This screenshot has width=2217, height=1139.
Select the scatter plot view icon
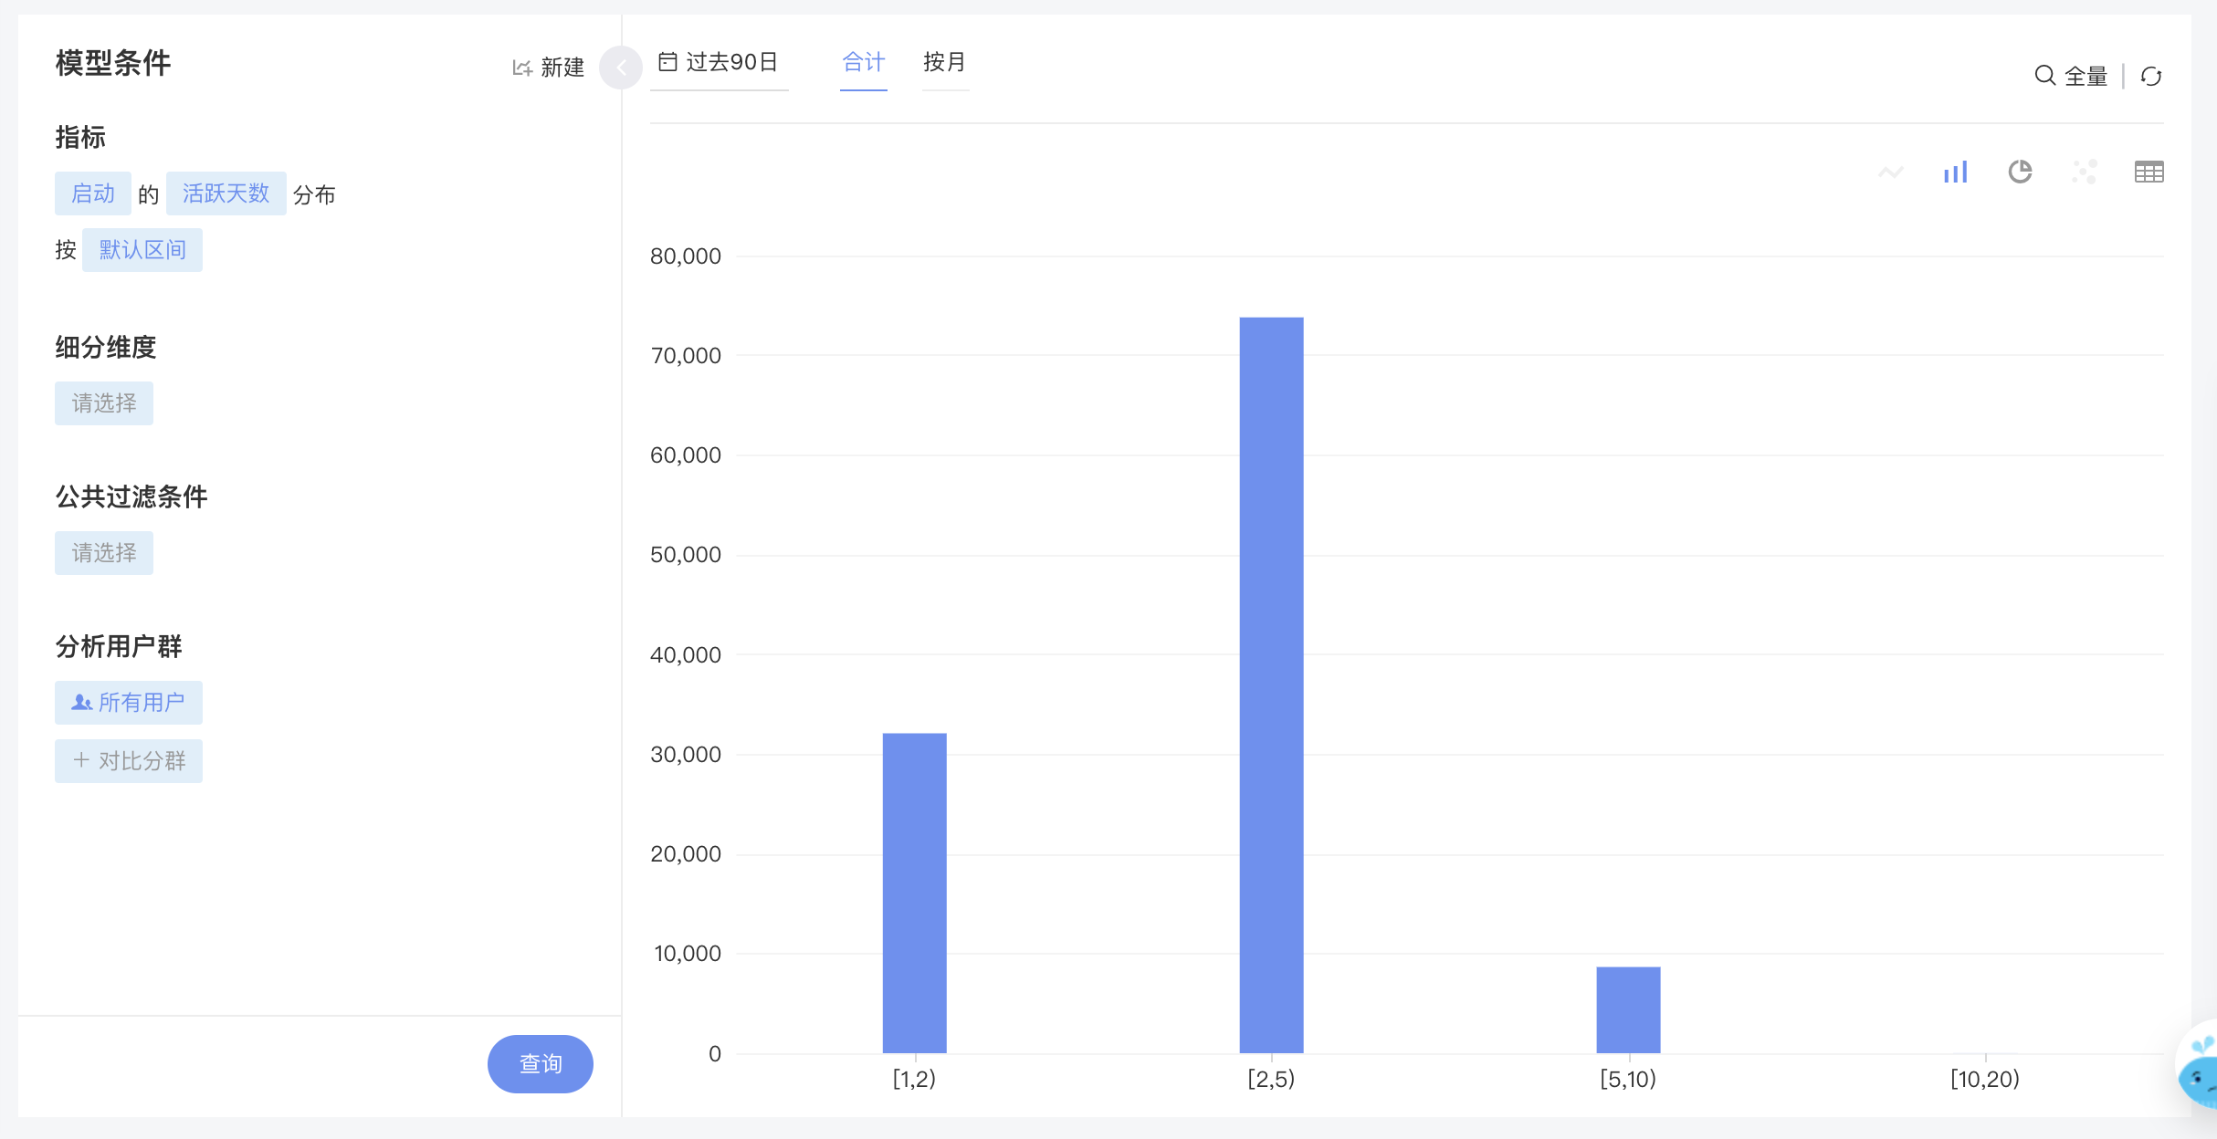[2085, 172]
